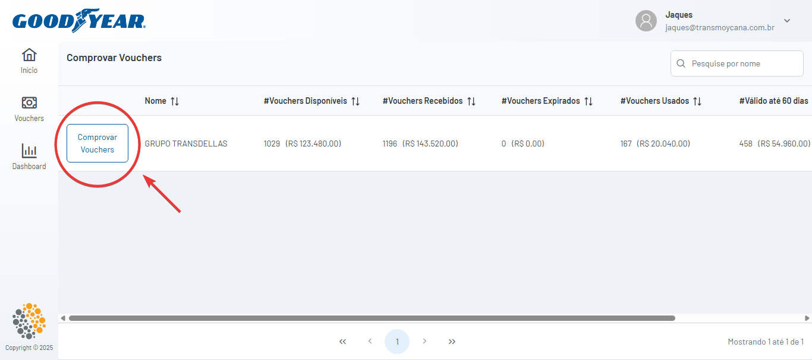Screen dimensions: 812x360
Task: Expand the Jaques account dropdown chevron
Action: [x=787, y=21]
